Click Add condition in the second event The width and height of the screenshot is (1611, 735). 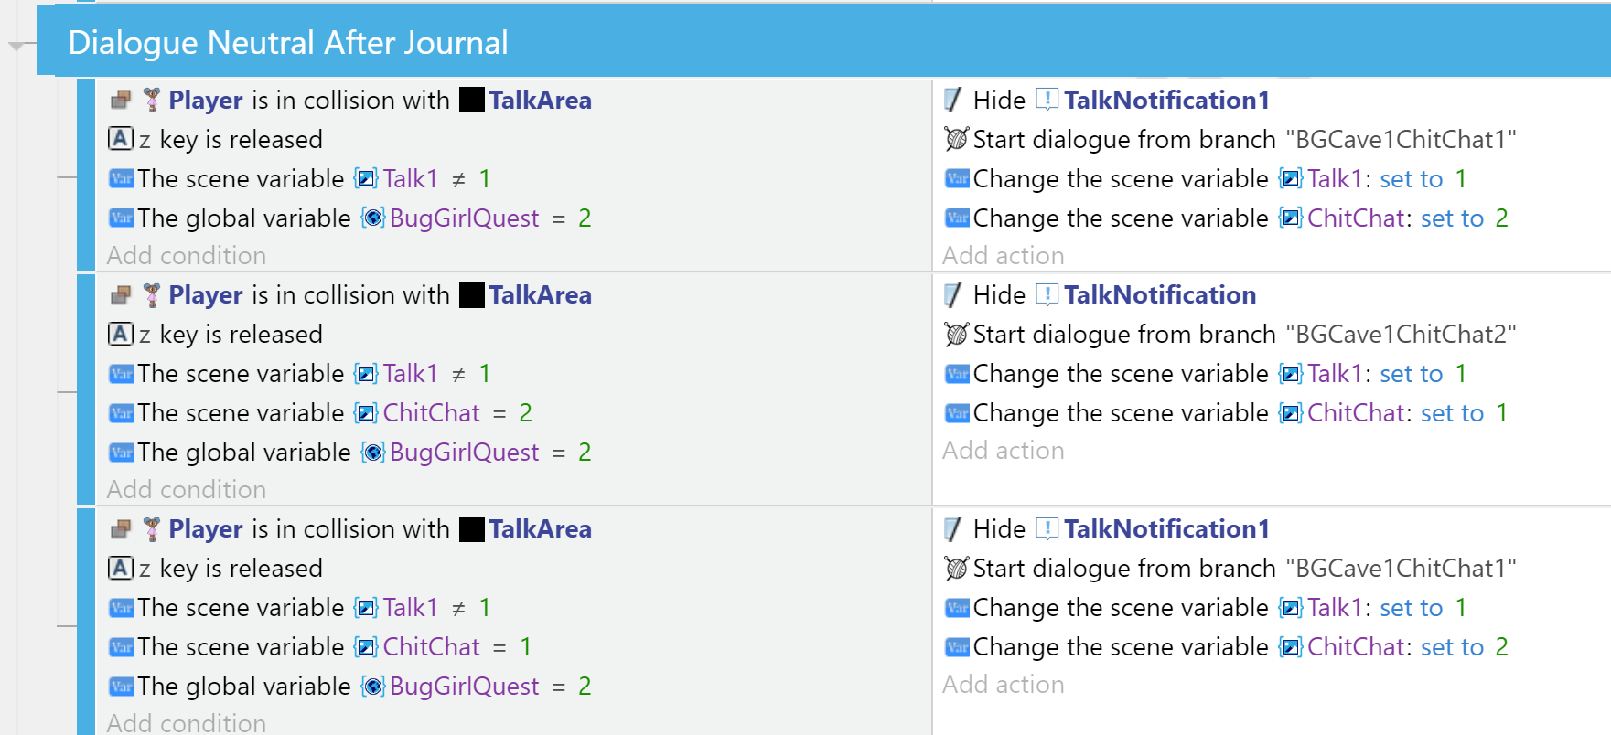click(x=187, y=490)
